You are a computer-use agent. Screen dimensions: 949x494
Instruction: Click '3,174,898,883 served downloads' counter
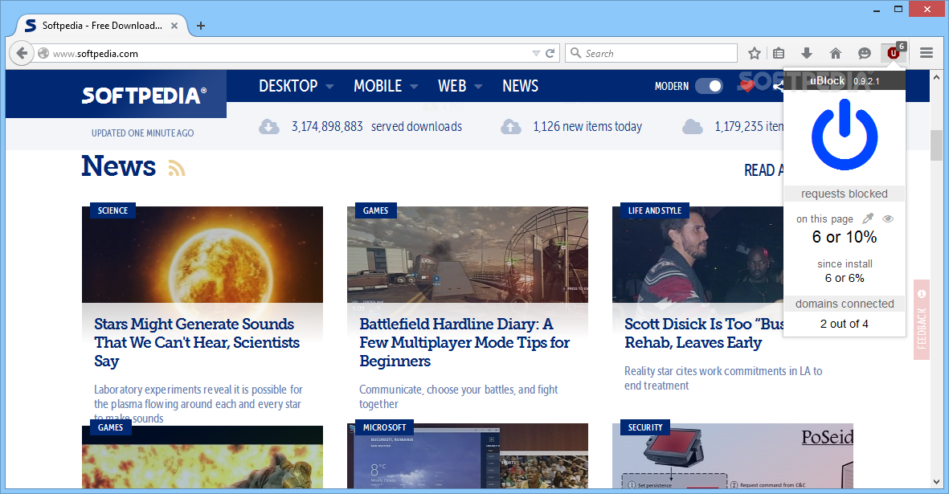point(376,126)
